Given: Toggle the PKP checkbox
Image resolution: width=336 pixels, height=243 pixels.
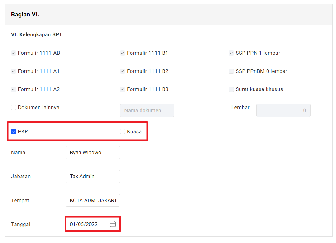Looking at the screenshot, I should tap(14, 131).
